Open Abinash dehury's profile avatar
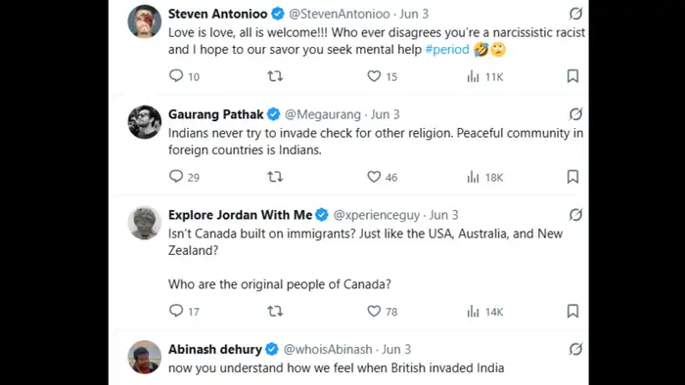The height and width of the screenshot is (385, 685). pyautogui.click(x=145, y=357)
